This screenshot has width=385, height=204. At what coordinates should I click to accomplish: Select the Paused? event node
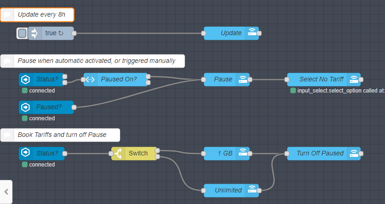click(x=46, y=107)
